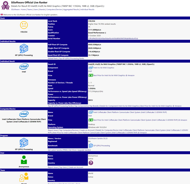This screenshot has width=190, height=184.
Task: Click the yellow World team icon
Action: pyautogui.click(x=24, y=177)
